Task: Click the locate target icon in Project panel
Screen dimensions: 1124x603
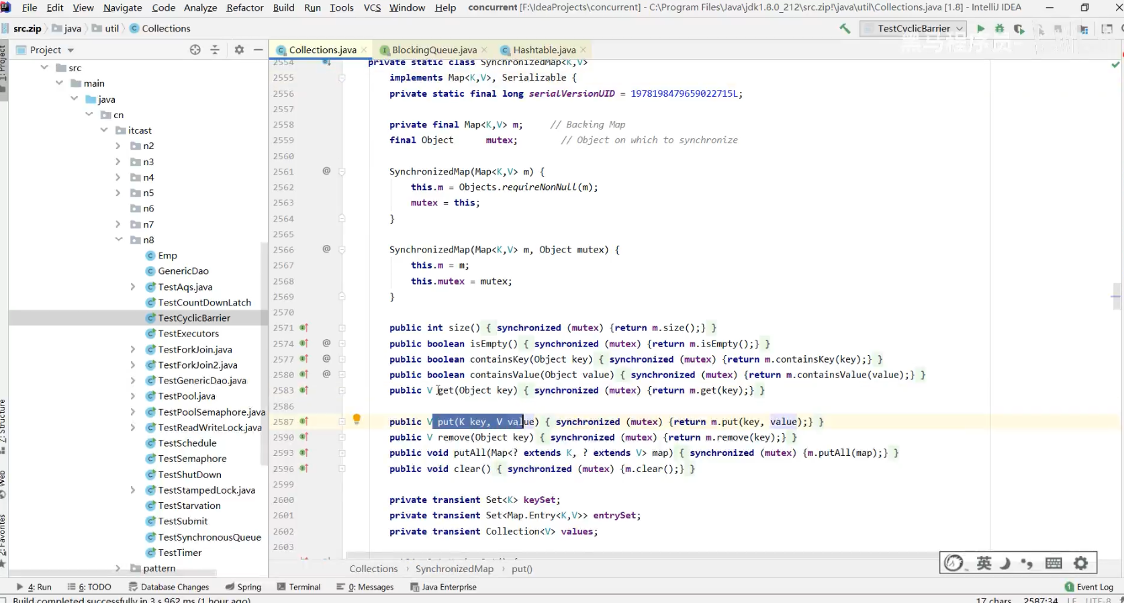Action: coord(195,50)
